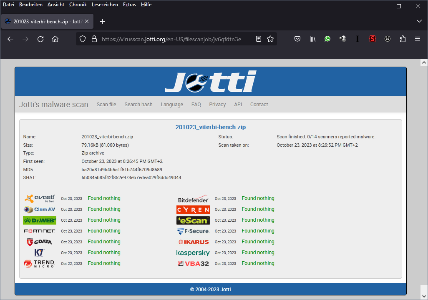Viewport: 428px width, 300px height.
Task: Click the eScan scanner logo
Action: pyautogui.click(x=193, y=220)
